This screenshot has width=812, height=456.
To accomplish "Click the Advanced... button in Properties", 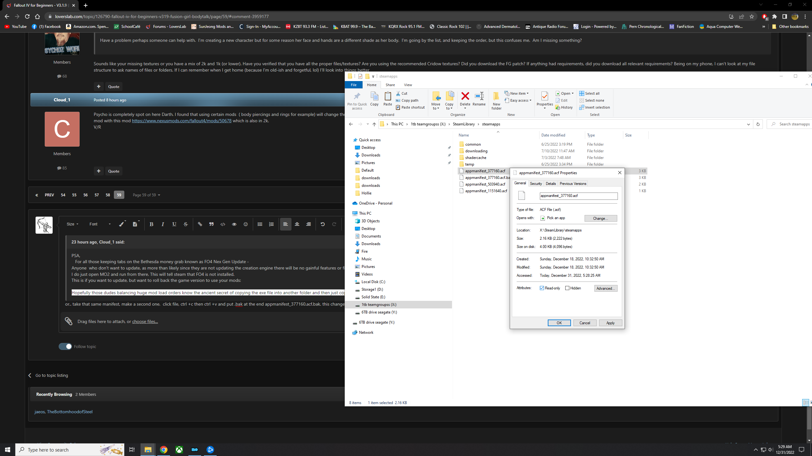I will (606, 288).
